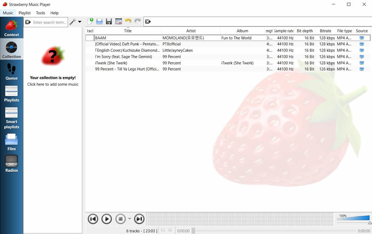This screenshot has width=372, height=234.
Task: Select iTwerk (She Twerk) track title
Action: point(111,63)
